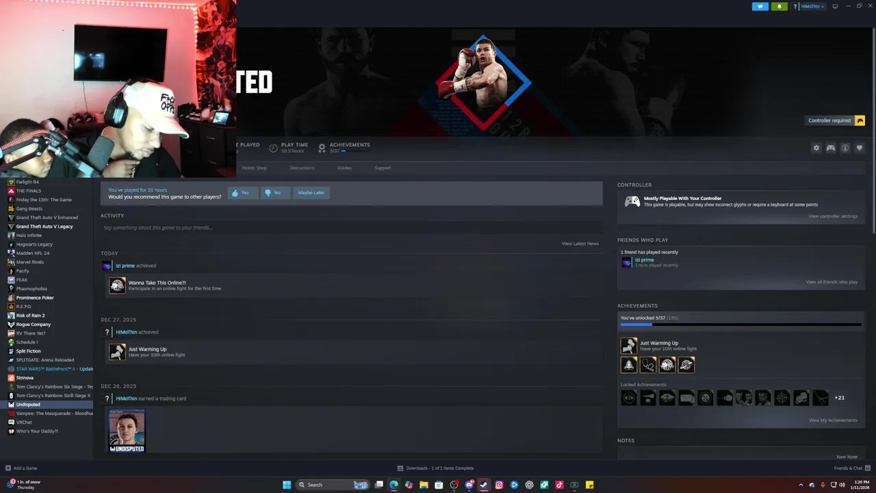Screen dimensions: 876x493
Task: Open game settings gear icon
Action: pyautogui.click(x=816, y=148)
